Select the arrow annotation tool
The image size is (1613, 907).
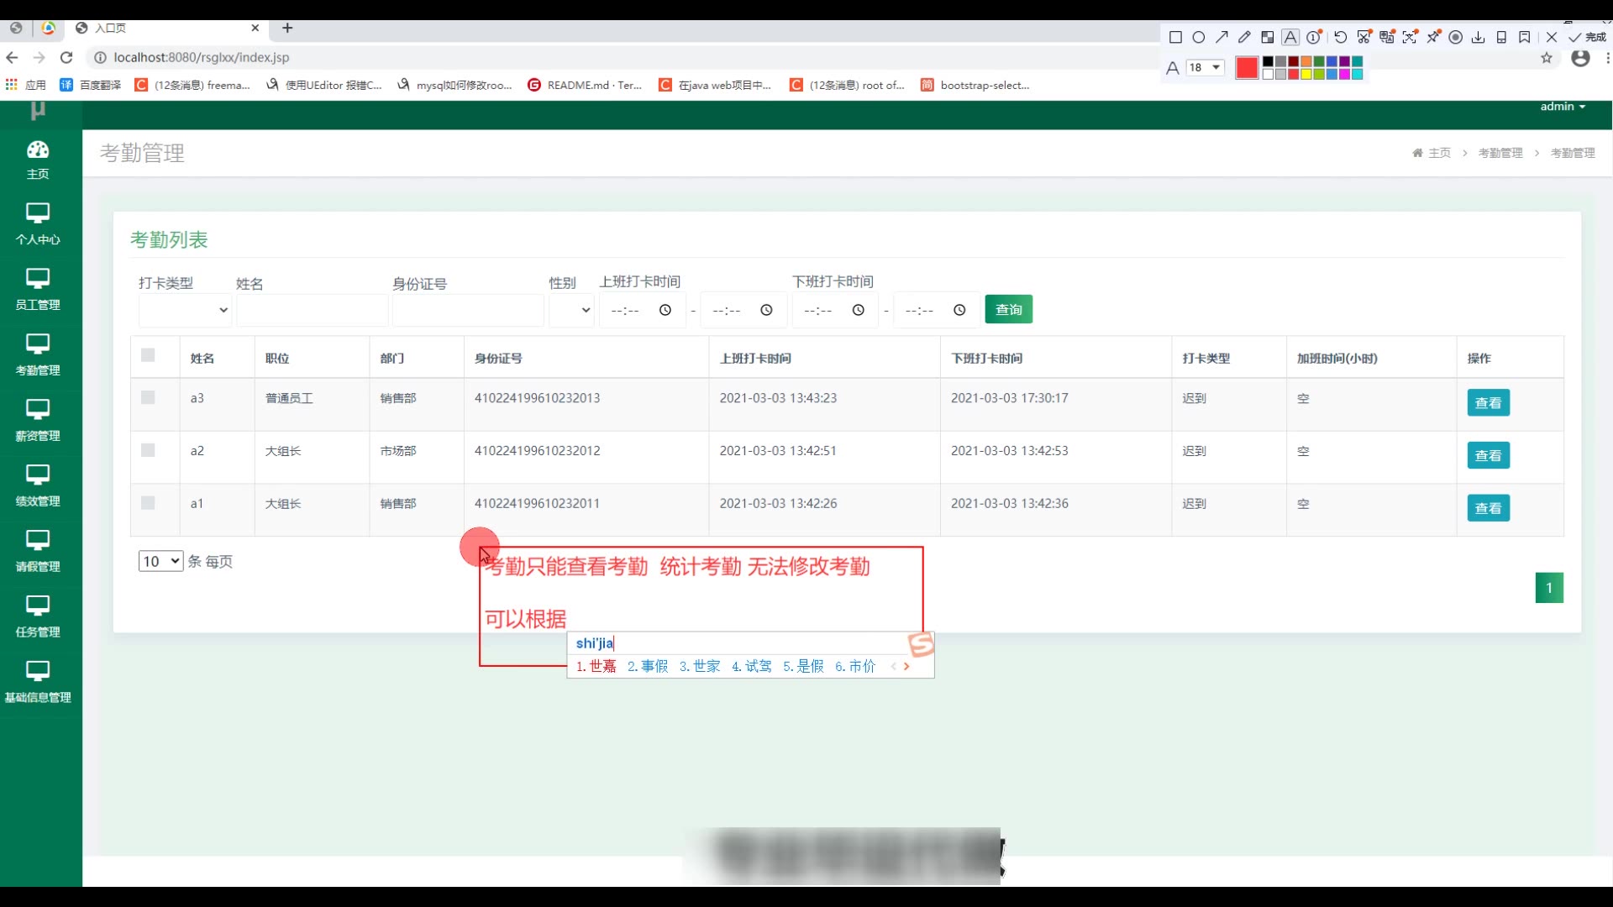(x=1222, y=37)
